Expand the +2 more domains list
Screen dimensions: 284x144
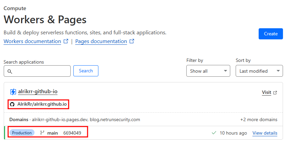(259, 119)
